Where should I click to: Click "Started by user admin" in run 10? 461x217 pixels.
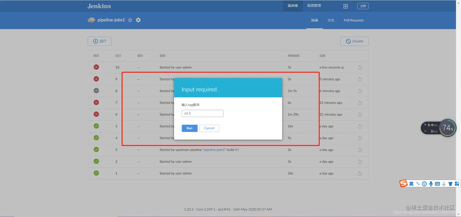pyautogui.click(x=176, y=67)
